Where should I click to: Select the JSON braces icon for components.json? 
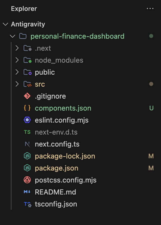click(x=27, y=108)
